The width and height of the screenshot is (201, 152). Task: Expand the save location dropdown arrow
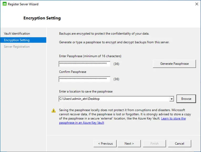click(x=172, y=99)
